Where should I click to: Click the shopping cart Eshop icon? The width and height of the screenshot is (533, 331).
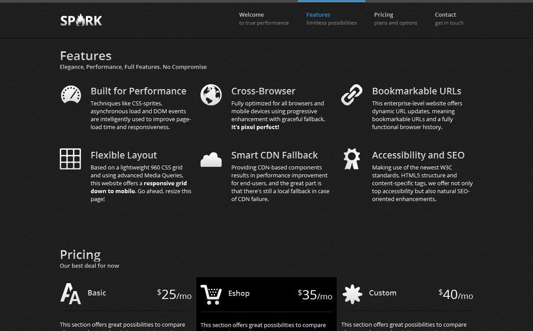[211, 294]
